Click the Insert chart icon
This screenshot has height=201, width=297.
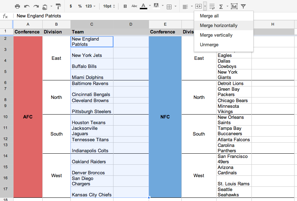234,6
